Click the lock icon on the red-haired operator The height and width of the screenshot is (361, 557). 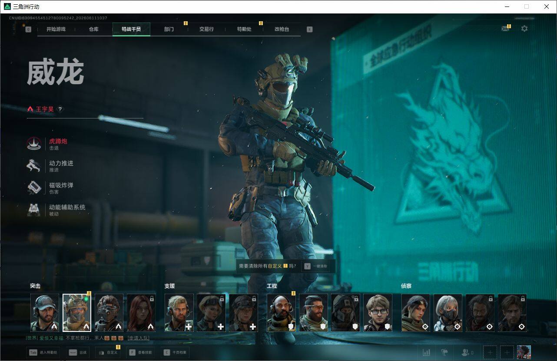(151, 299)
